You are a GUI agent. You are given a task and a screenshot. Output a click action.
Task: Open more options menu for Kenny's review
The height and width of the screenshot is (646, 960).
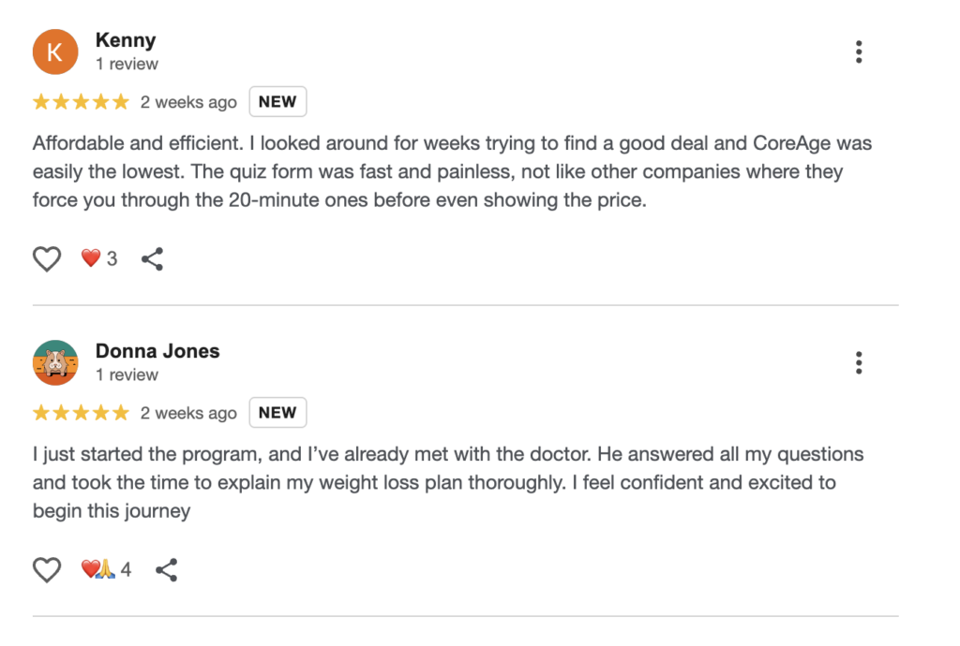[859, 52]
